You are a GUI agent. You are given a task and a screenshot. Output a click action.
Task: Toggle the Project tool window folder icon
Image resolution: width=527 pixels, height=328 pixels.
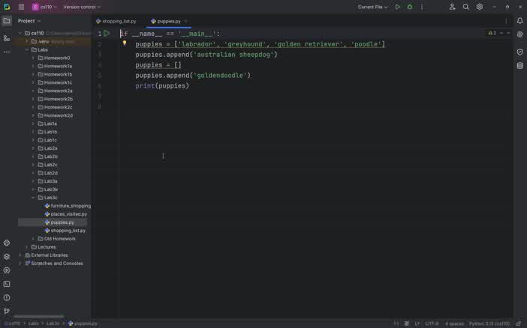7,21
